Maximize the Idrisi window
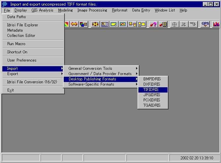The height and width of the screenshot is (163, 221). point(210,4)
